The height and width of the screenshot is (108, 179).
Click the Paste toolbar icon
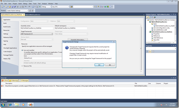click(x=23, y=7)
